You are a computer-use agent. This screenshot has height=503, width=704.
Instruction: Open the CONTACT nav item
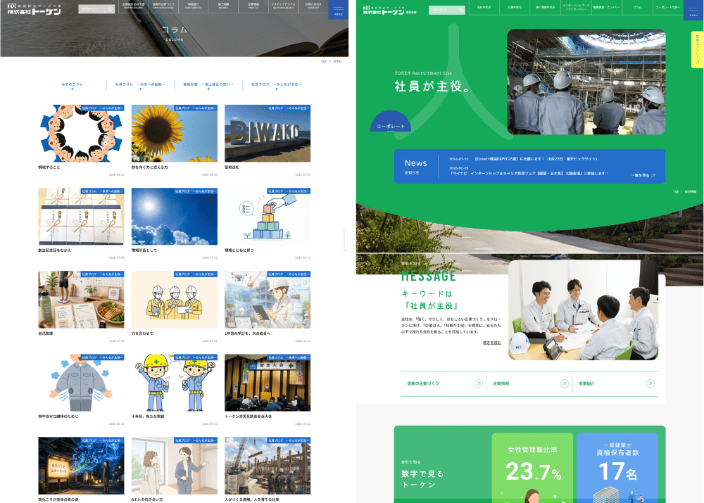[313, 6]
